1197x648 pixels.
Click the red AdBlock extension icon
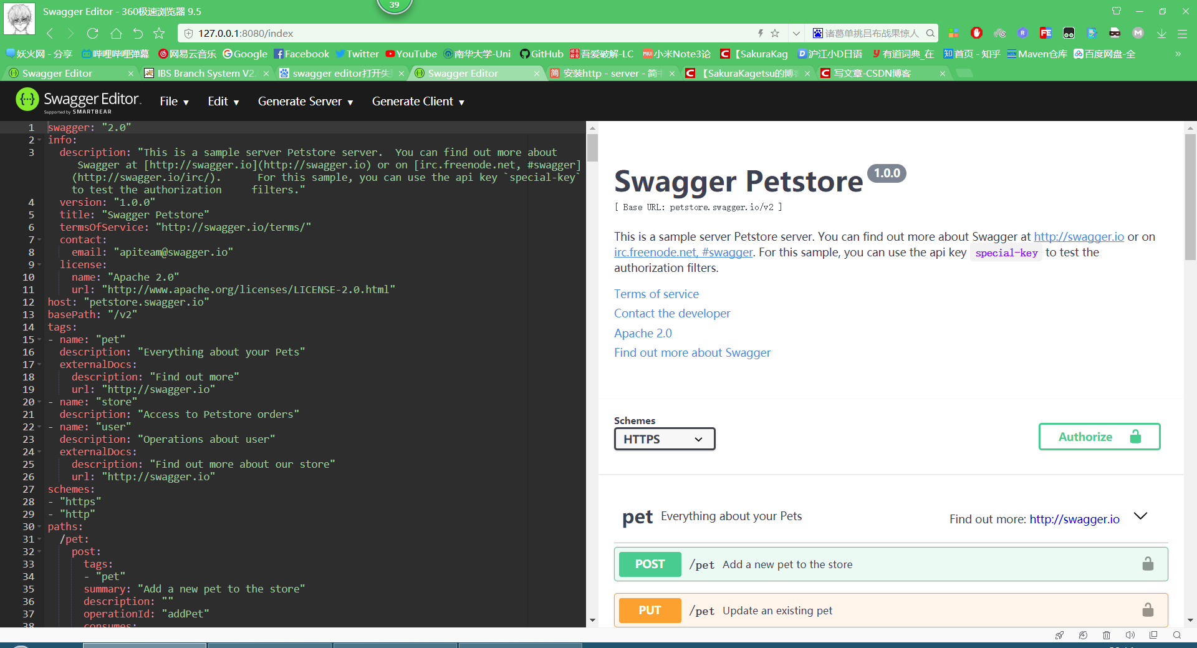976,33
